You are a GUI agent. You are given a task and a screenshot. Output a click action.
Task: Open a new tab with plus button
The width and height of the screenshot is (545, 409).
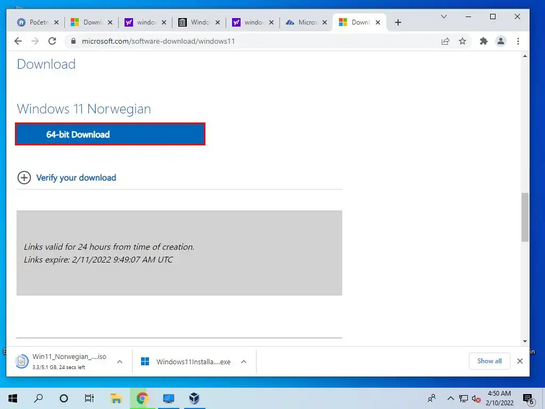click(x=398, y=22)
